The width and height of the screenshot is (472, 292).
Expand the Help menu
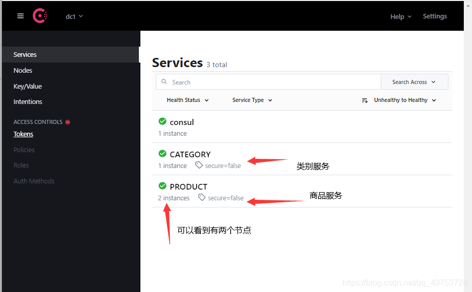[401, 16]
